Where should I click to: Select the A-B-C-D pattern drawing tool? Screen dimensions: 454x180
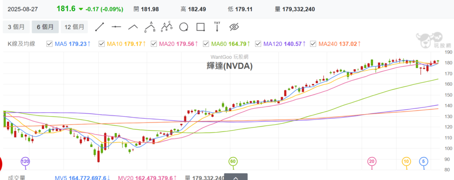tap(167, 27)
